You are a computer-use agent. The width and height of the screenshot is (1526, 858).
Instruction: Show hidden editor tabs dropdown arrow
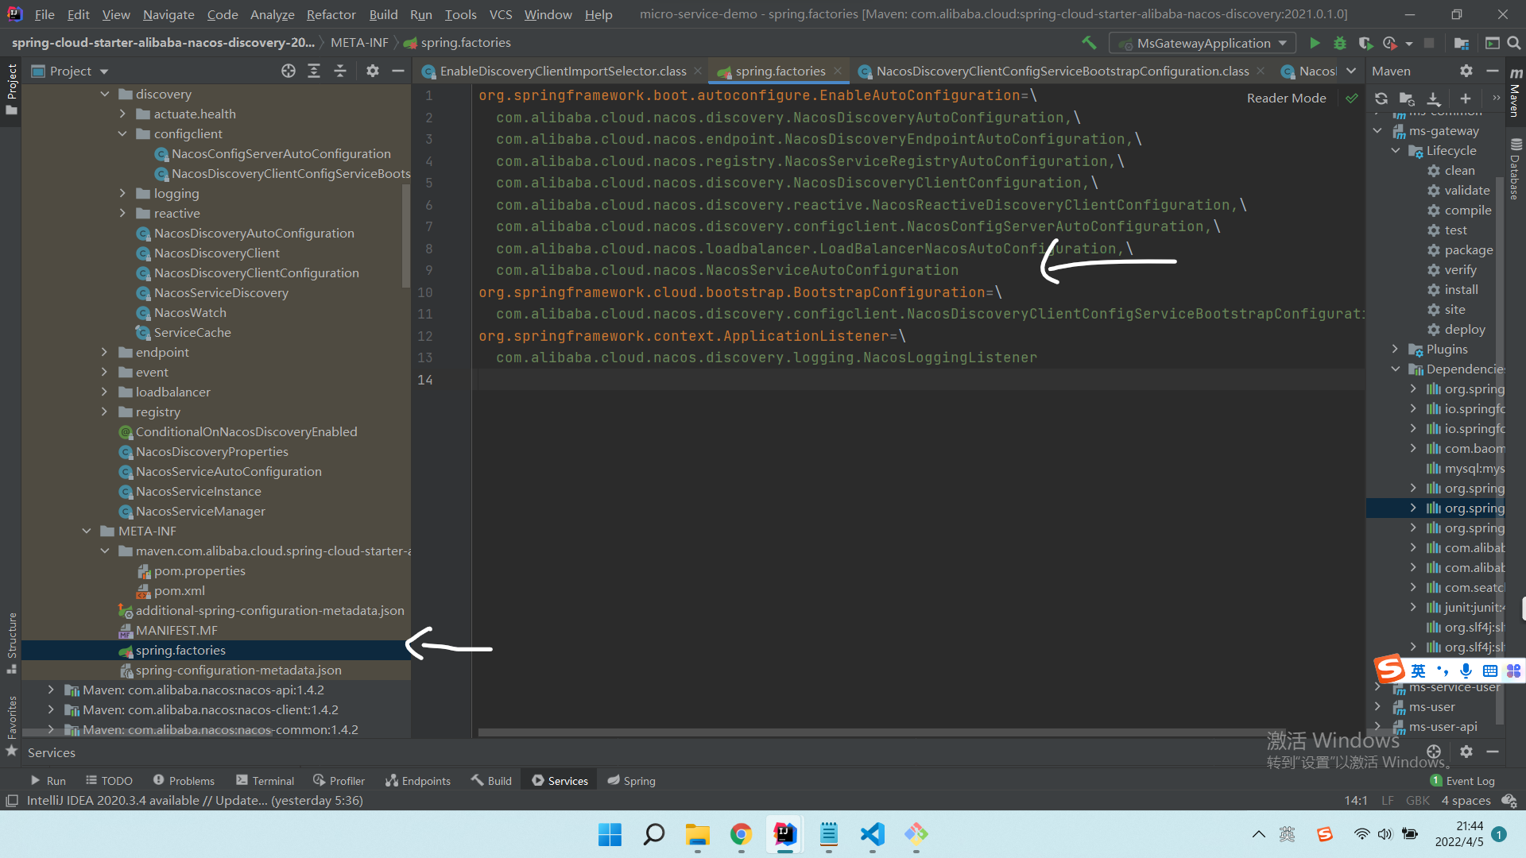tap(1351, 71)
